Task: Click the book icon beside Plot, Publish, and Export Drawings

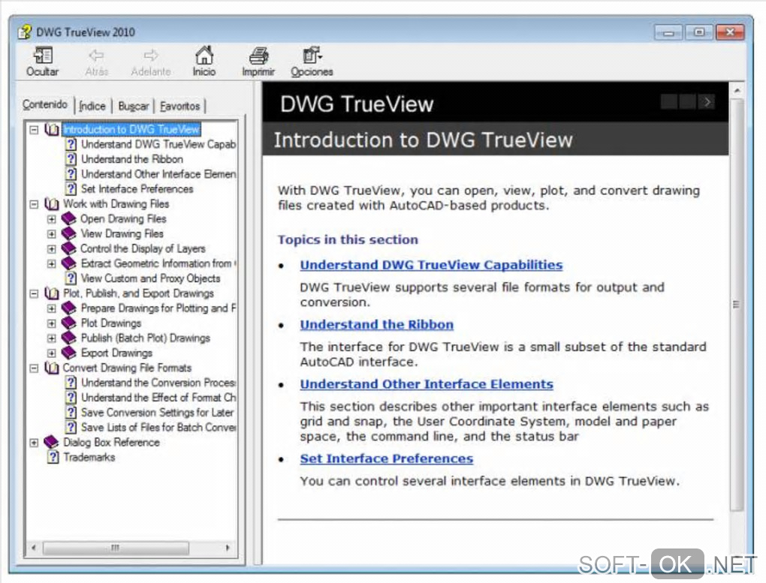Action: coord(52,293)
